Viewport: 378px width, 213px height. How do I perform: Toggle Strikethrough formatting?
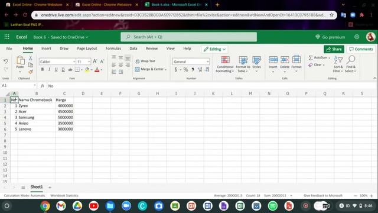[70, 70]
